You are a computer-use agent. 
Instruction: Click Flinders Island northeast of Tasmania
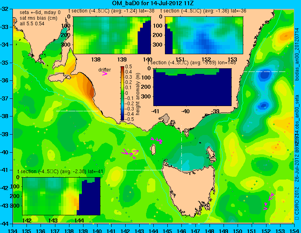212,153
